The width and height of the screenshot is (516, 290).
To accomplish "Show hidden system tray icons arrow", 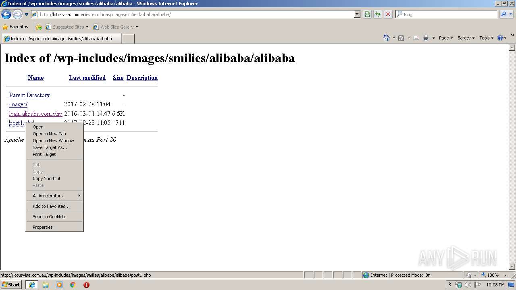I will click(x=449, y=285).
